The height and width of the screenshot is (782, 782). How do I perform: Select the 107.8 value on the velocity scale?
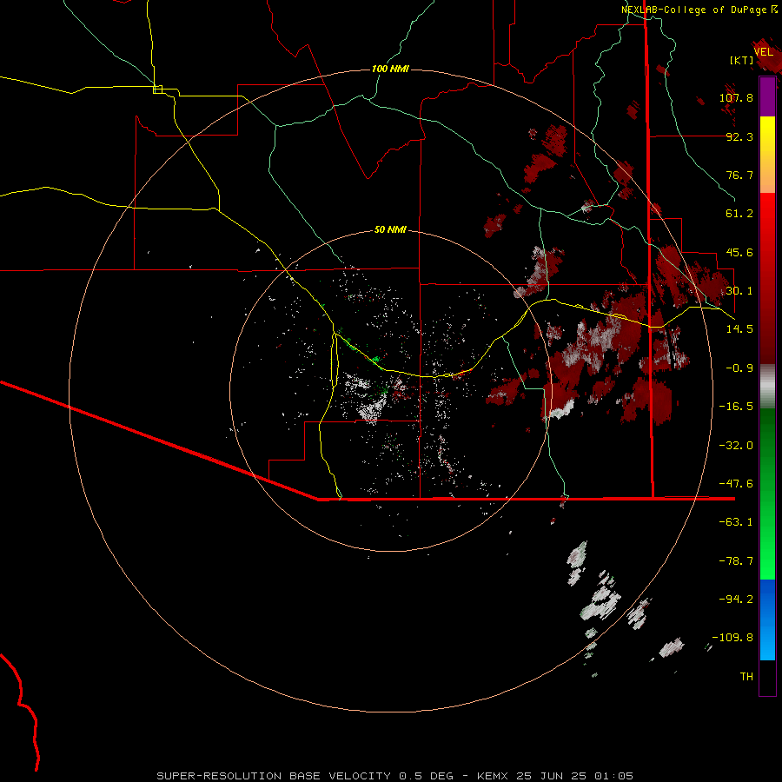pyautogui.click(x=736, y=97)
